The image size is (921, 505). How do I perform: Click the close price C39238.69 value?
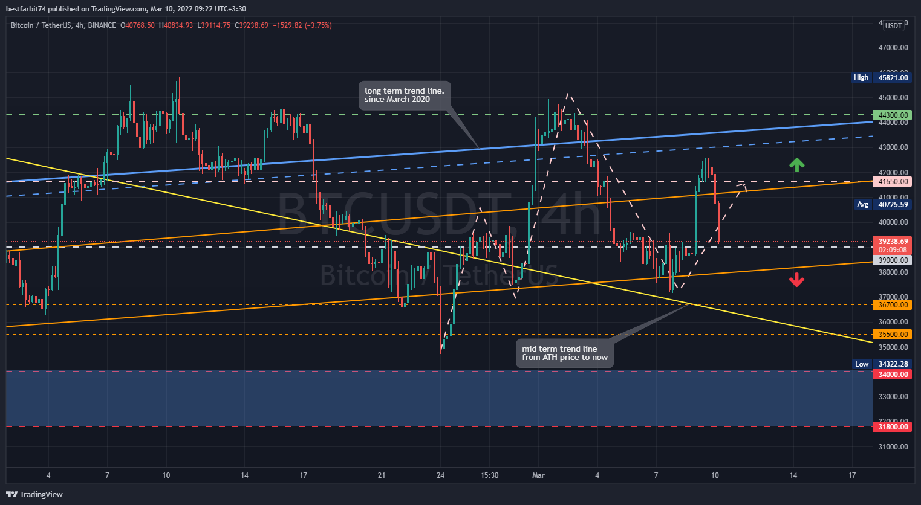tap(252, 25)
